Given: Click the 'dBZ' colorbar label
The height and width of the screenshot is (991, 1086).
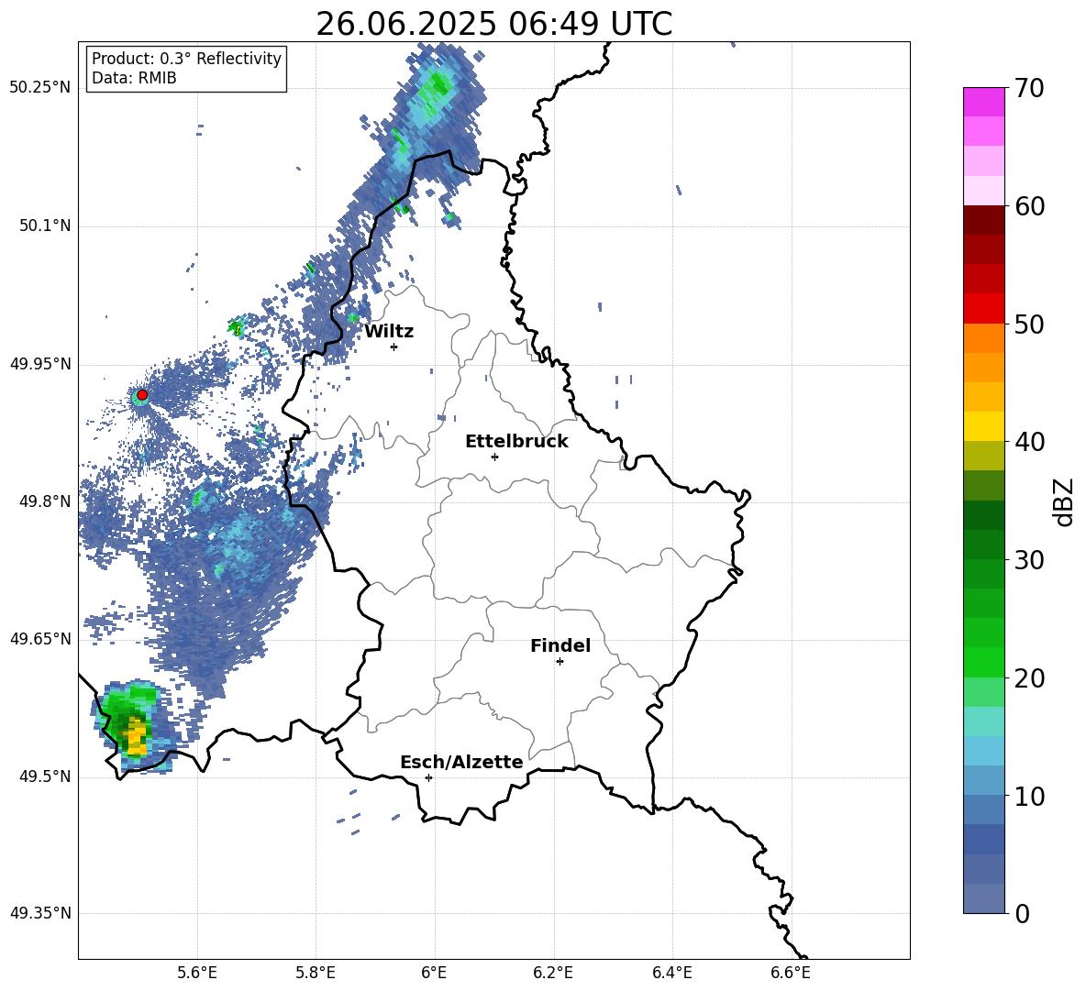Looking at the screenshot, I should (x=1063, y=501).
